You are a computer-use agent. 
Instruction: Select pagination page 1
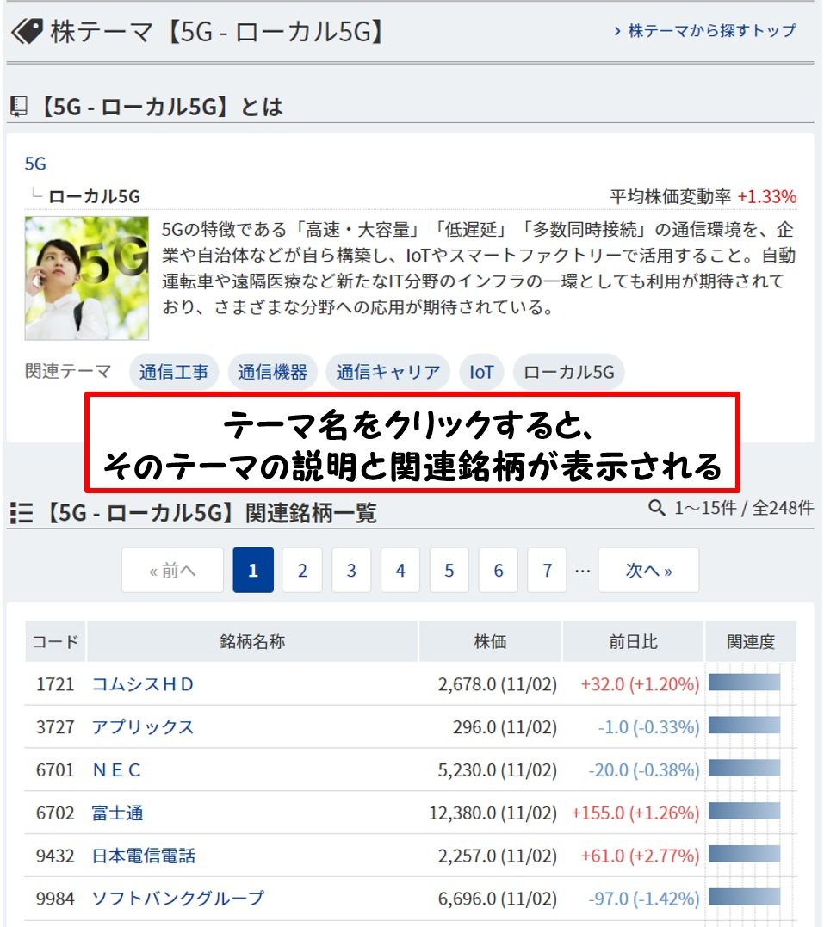253,570
